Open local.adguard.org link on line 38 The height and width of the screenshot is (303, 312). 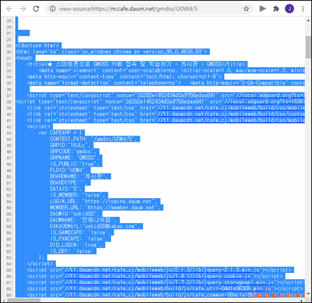265,102
